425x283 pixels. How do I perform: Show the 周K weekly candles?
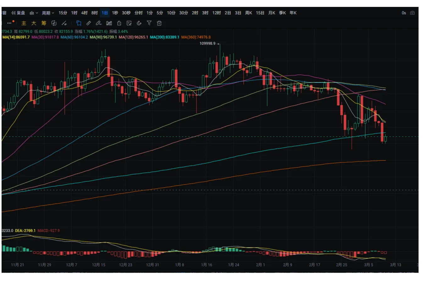[249, 13]
